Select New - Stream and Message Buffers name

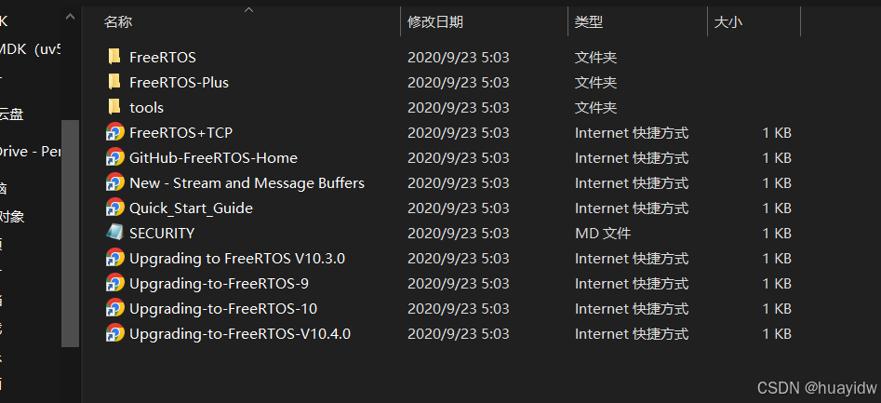coord(247,183)
